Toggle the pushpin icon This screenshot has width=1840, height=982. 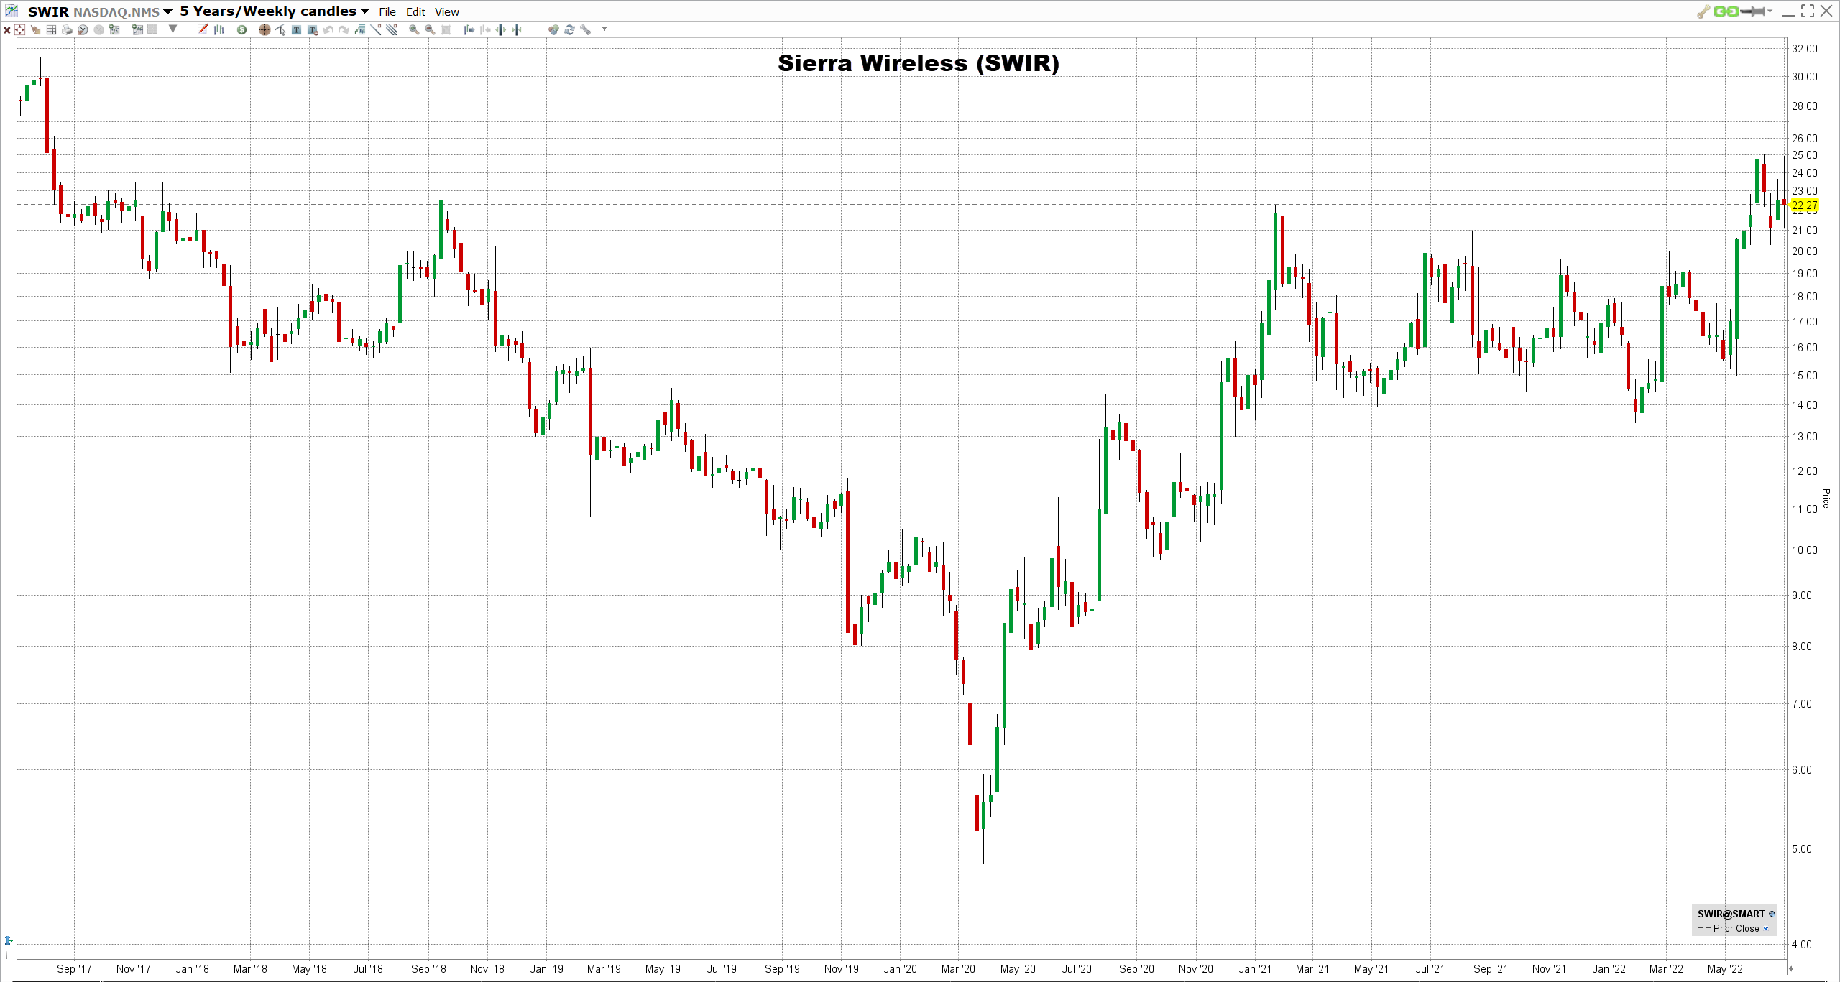(x=1752, y=11)
